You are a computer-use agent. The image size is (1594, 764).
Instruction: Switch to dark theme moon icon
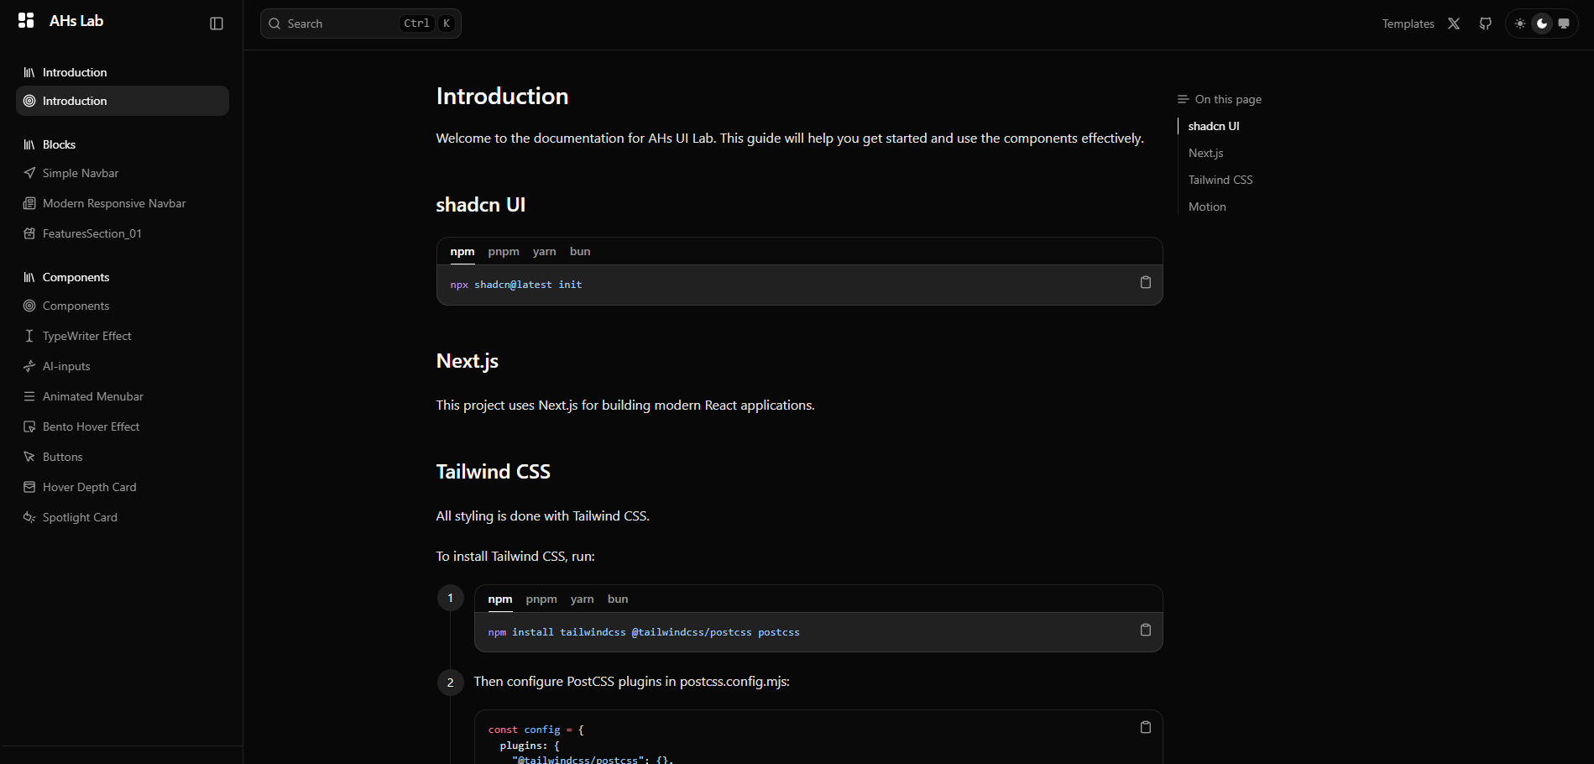tap(1542, 24)
